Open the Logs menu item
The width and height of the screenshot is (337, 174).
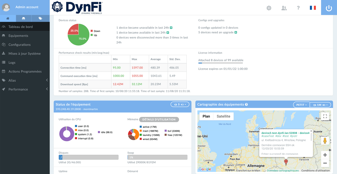(x=25, y=62)
